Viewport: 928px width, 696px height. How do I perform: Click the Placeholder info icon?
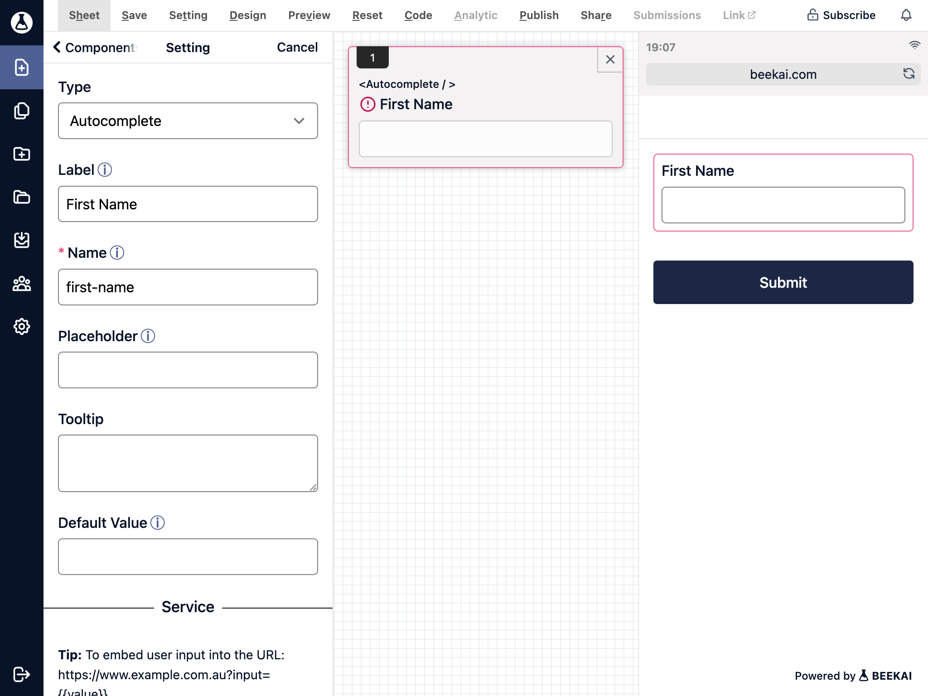coord(148,336)
